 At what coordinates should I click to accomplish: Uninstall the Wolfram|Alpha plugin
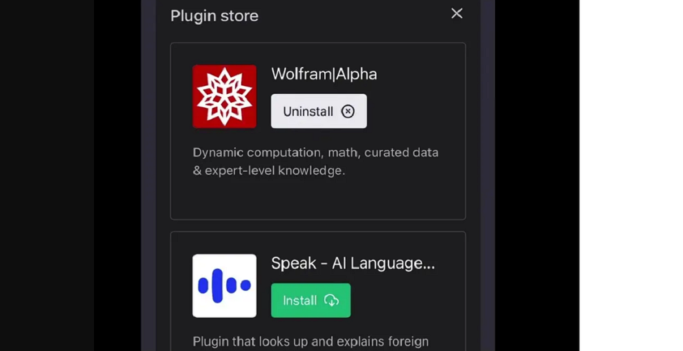pyautogui.click(x=319, y=111)
